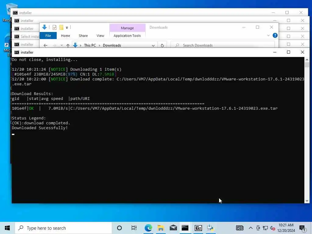Open Mail app from taskbar
312x234 pixels.
[173, 228]
